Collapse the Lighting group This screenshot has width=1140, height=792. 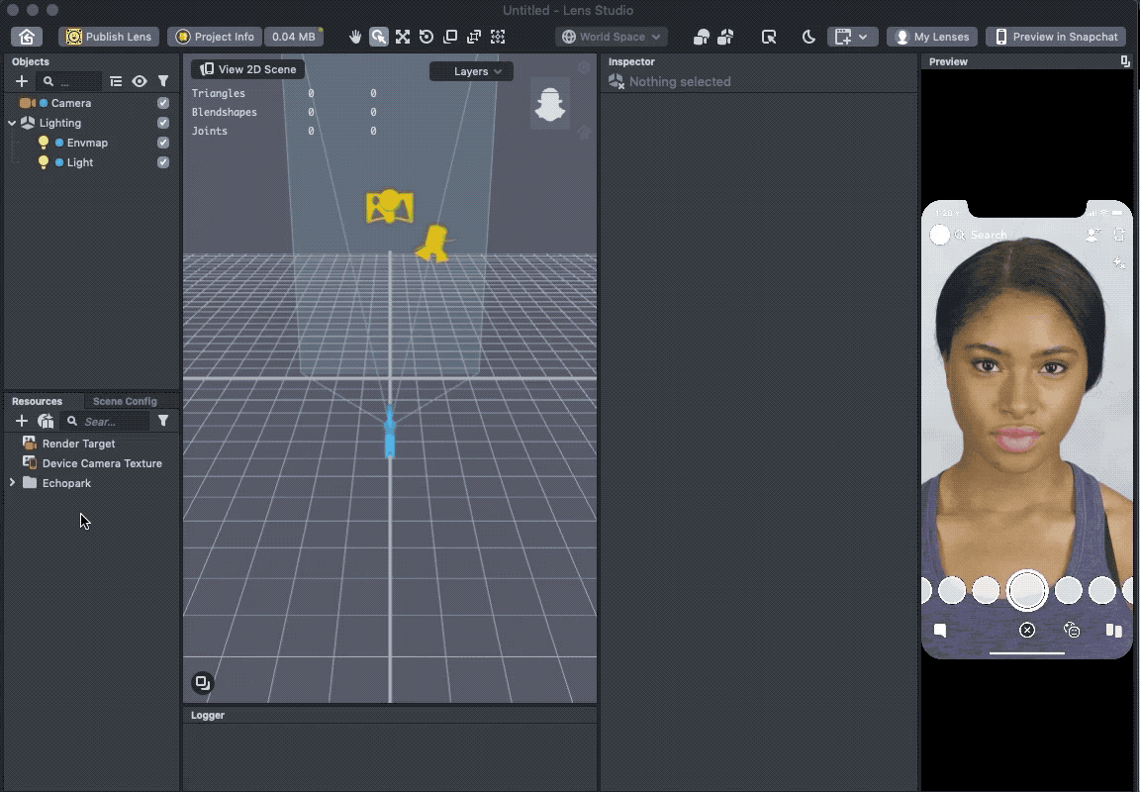point(12,123)
